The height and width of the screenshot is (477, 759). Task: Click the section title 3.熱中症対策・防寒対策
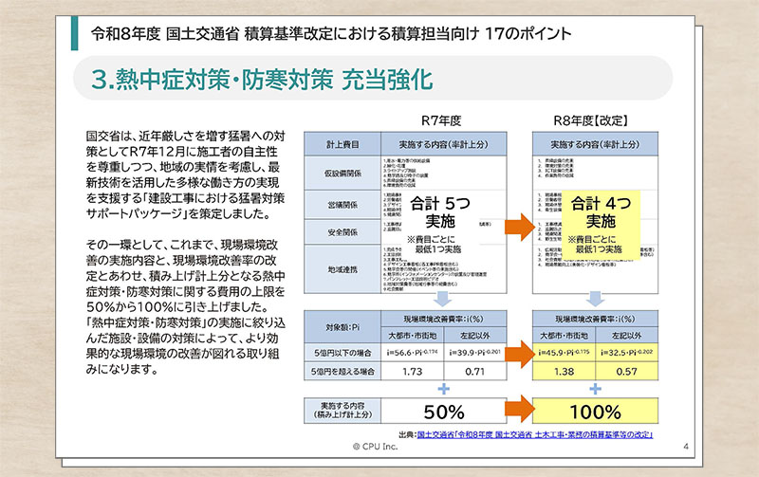tap(263, 80)
